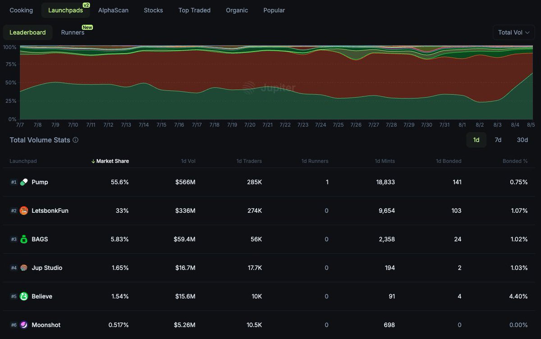Click the #6 rank badge
The height and width of the screenshot is (339, 541).
[14, 325]
